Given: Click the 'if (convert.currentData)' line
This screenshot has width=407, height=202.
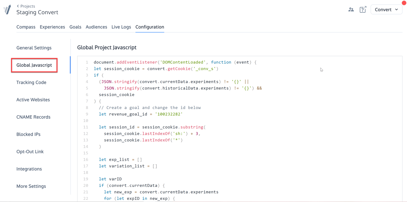Looking at the screenshot, I should pyautogui.click(x=132, y=185).
